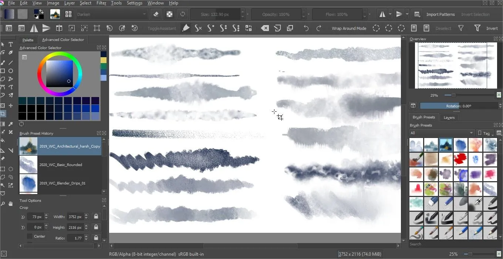Click the yellow color swatch beside color wheel
The height and width of the screenshot is (259, 503).
click(104, 60)
